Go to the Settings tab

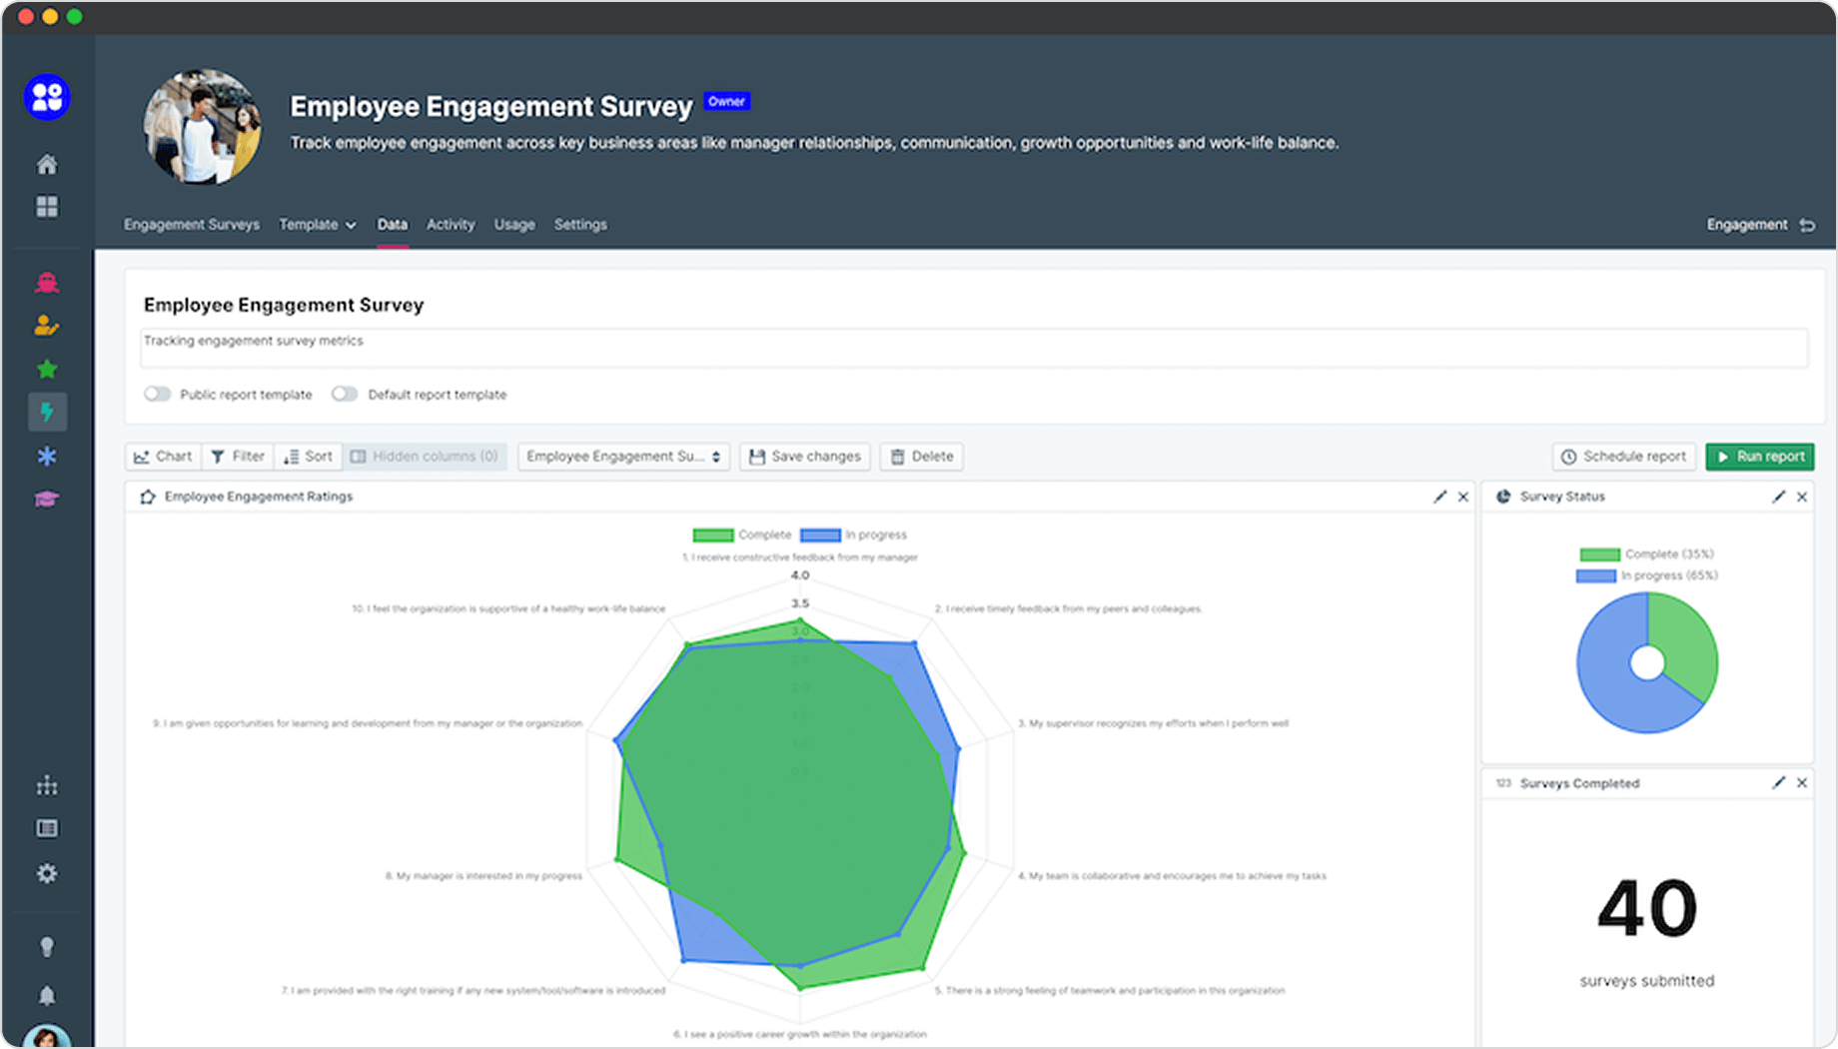coord(580,225)
